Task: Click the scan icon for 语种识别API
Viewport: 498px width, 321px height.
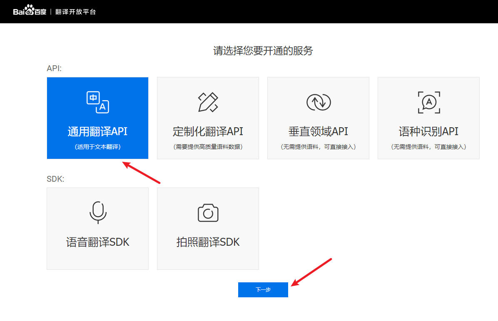Action: (x=429, y=102)
